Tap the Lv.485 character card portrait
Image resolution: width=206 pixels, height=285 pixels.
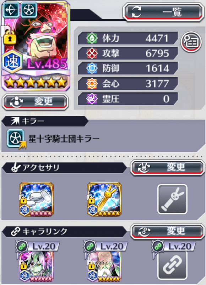tap(36, 46)
